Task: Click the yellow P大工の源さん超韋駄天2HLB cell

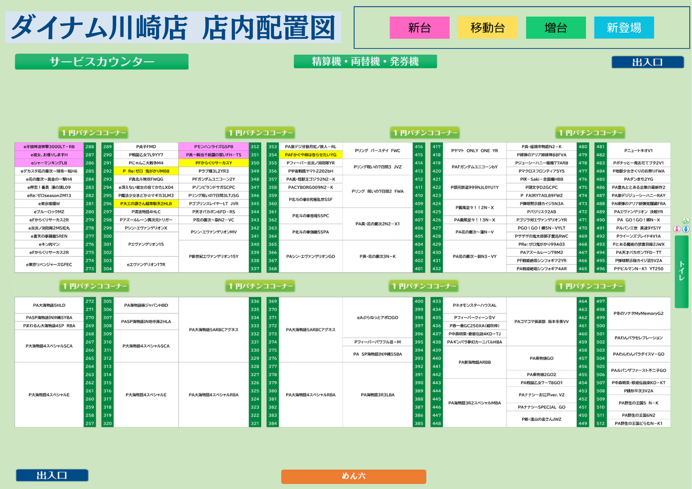Action: tap(146, 204)
